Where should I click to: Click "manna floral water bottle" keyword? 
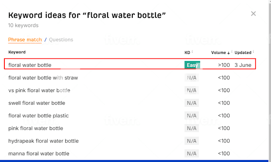(39, 154)
